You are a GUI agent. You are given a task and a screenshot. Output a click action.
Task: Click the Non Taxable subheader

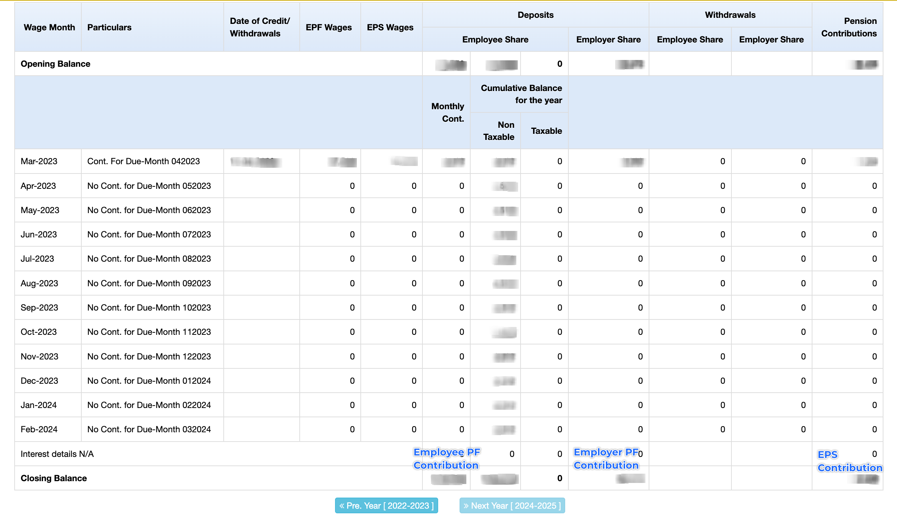(498, 131)
